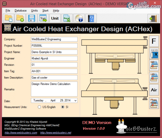Open the Units menu
The height and width of the screenshot is (138, 162).
(x=34, y=11)
